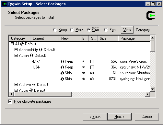Screen dimensions: 163x125
Task: Click the syslog-ng package description
Action: point(135,79)
